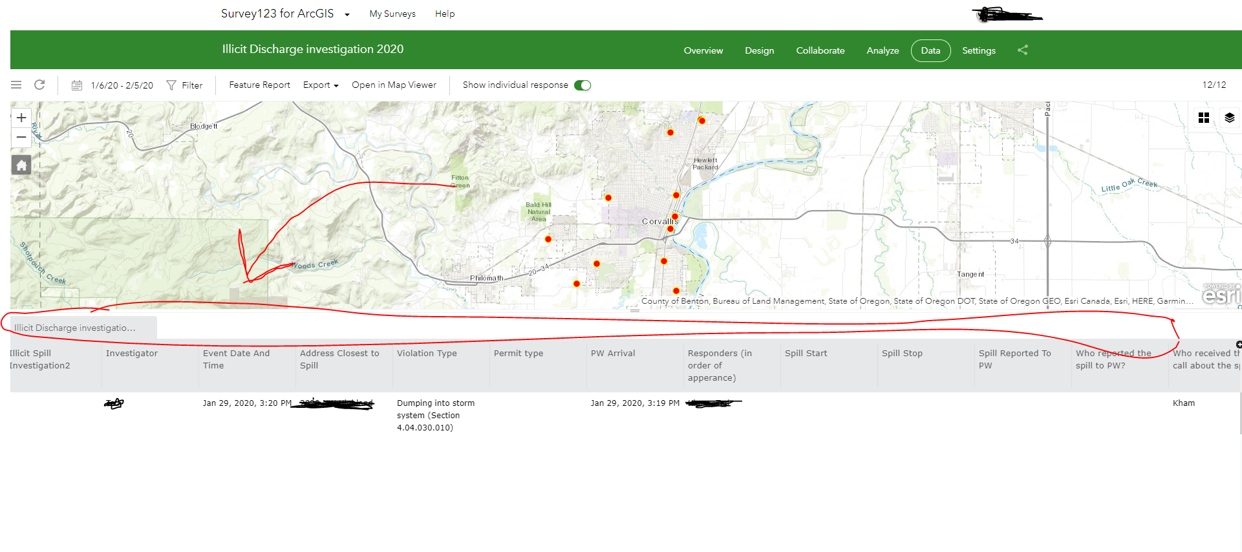Zoom out on the map

pos(21,137)
